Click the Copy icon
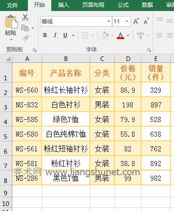This screenshot has height=211, width=174. (25, 28)
